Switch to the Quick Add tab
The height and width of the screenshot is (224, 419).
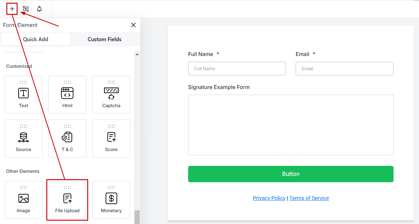(x=36, y=39)
